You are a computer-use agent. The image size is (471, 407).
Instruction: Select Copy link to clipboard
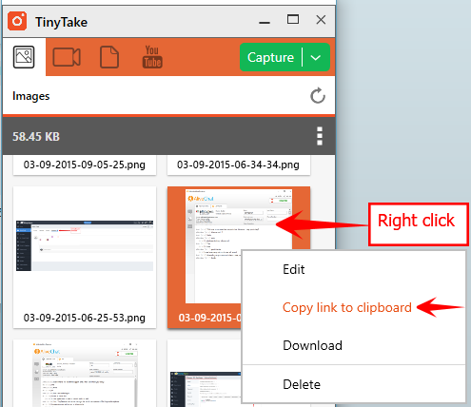(x=347, y=308)
